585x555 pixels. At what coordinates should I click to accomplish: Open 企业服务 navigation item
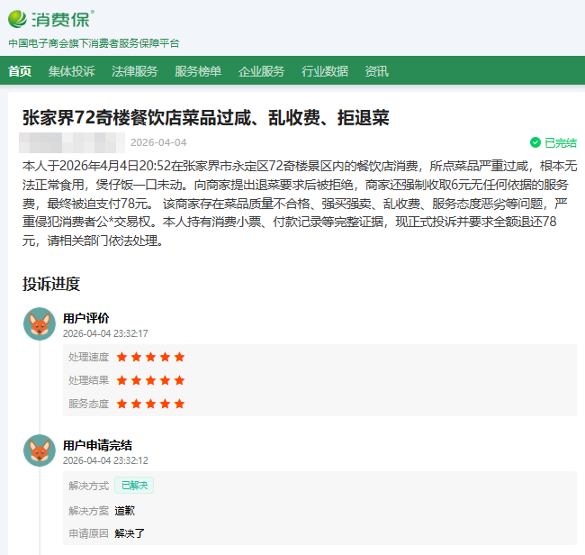261,71
